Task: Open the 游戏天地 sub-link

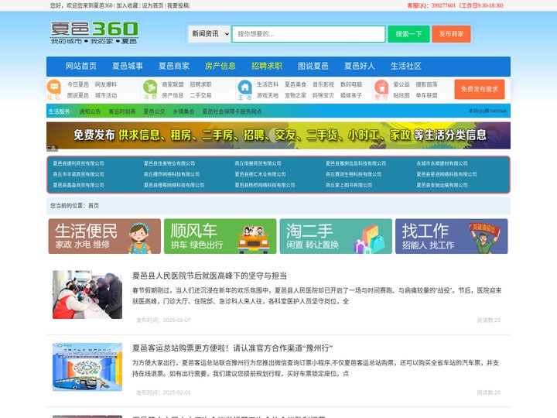Action: coord(268,95)
